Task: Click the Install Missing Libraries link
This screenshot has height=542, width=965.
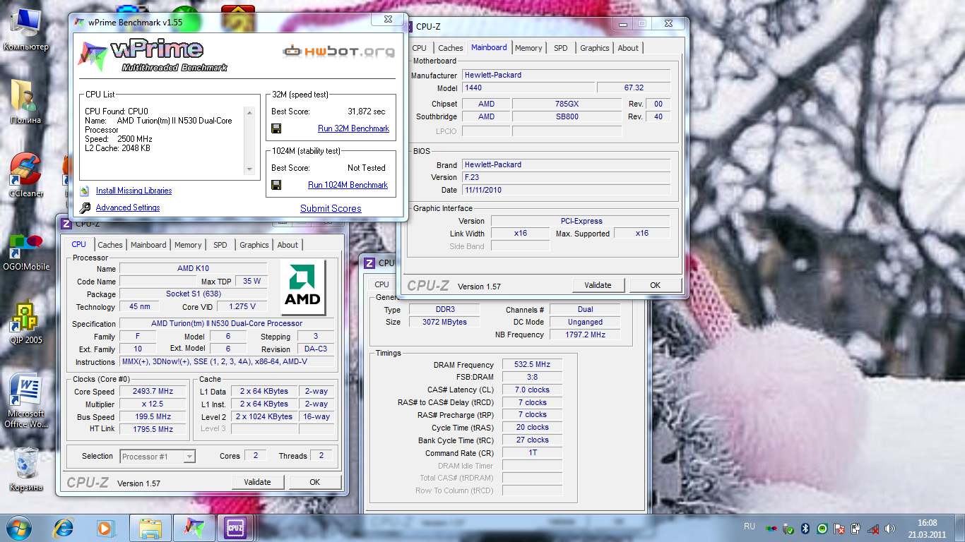Action: [x=134, y=191]
